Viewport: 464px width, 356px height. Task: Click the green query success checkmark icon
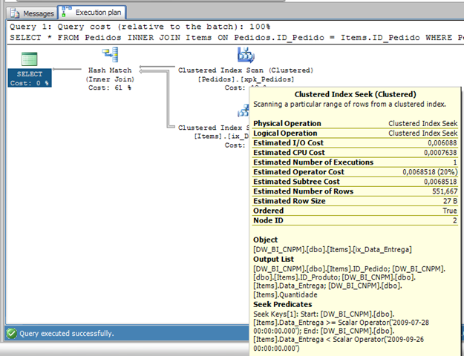tap(10, 333)
